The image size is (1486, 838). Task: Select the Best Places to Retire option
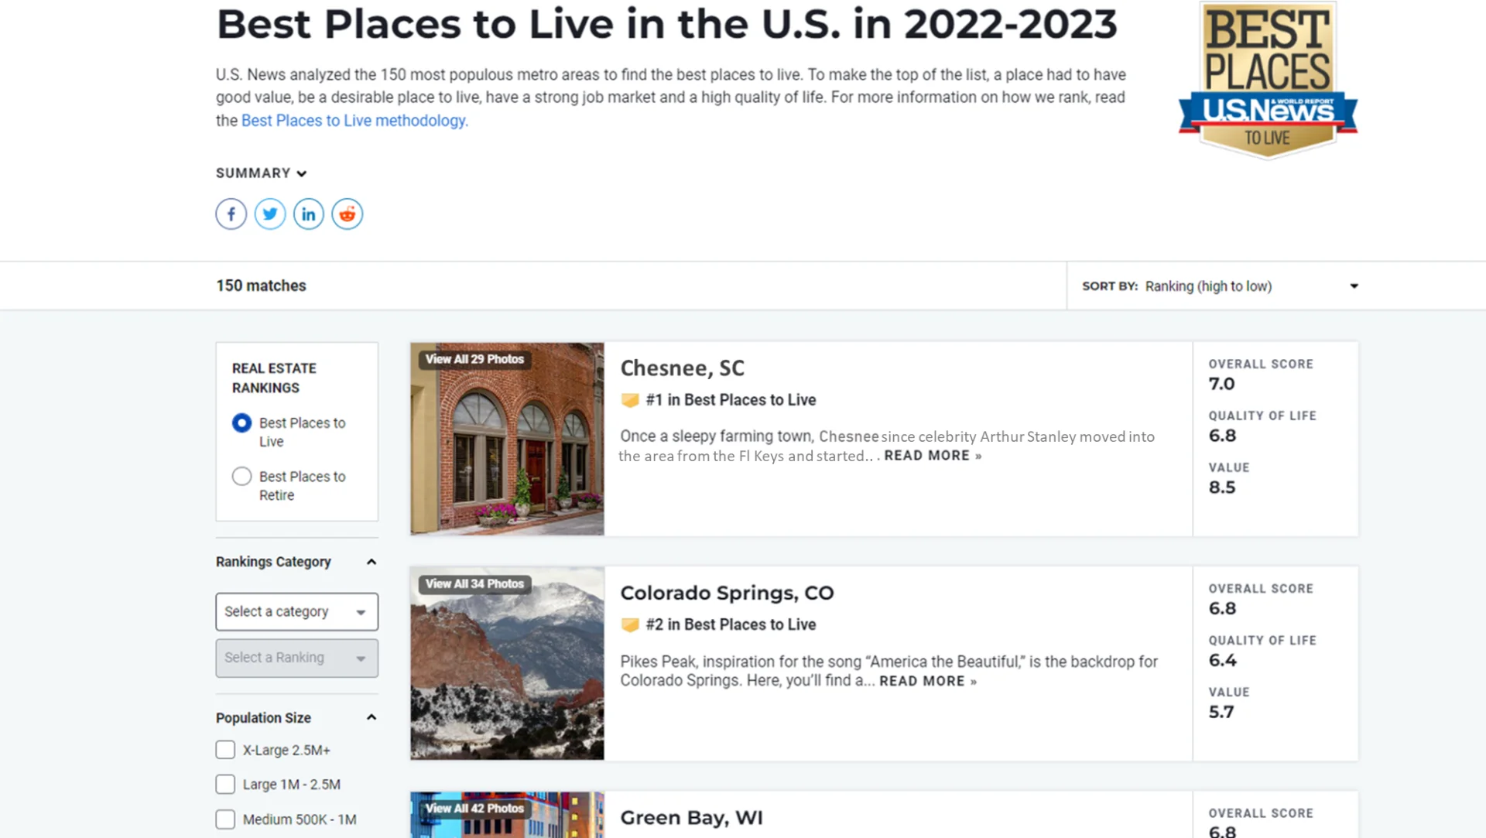pos(242,477)
